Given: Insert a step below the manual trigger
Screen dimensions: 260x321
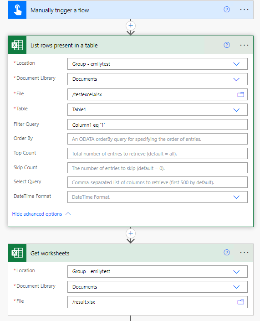Looking at the screenshot, I should tap(131, 26).
